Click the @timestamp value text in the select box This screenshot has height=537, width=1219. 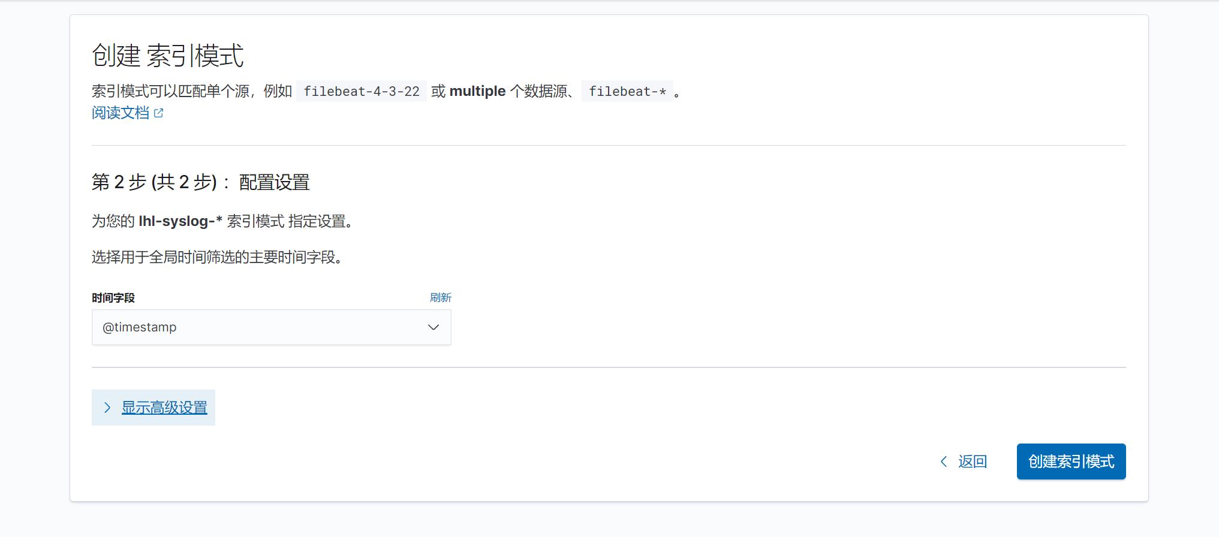140,327
